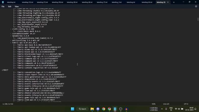Switch to latestlog (8).txt tab

coord(87,2)
